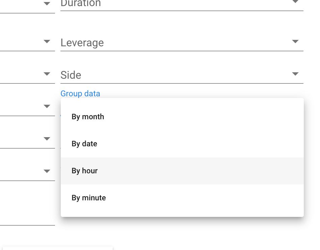
Task: Click the Side field label
Action: click(x=71, y=75)
